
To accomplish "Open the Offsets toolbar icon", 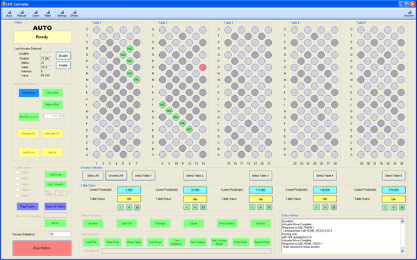I will tap(74, 14).
